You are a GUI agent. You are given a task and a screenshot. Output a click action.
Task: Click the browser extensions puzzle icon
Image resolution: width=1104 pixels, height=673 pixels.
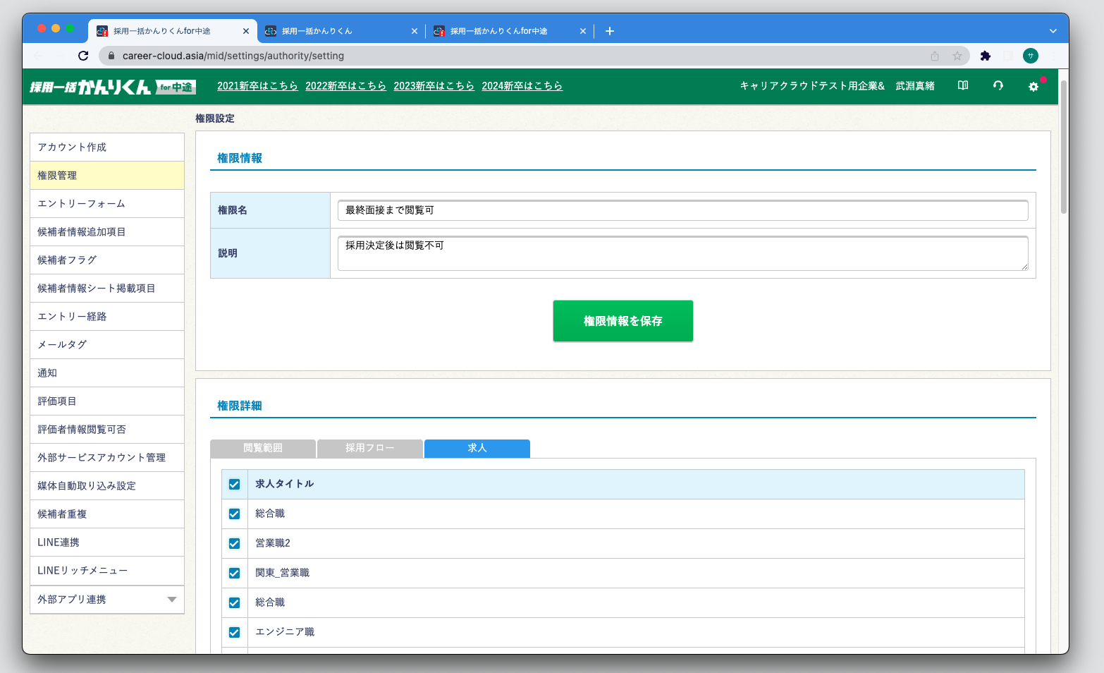[985, 56]
